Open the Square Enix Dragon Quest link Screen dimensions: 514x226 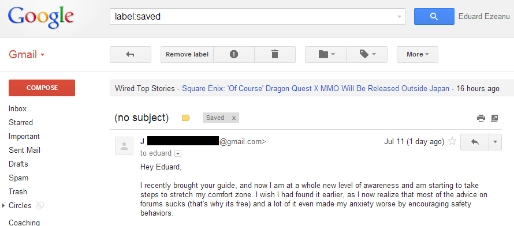(x=315, y=88)
